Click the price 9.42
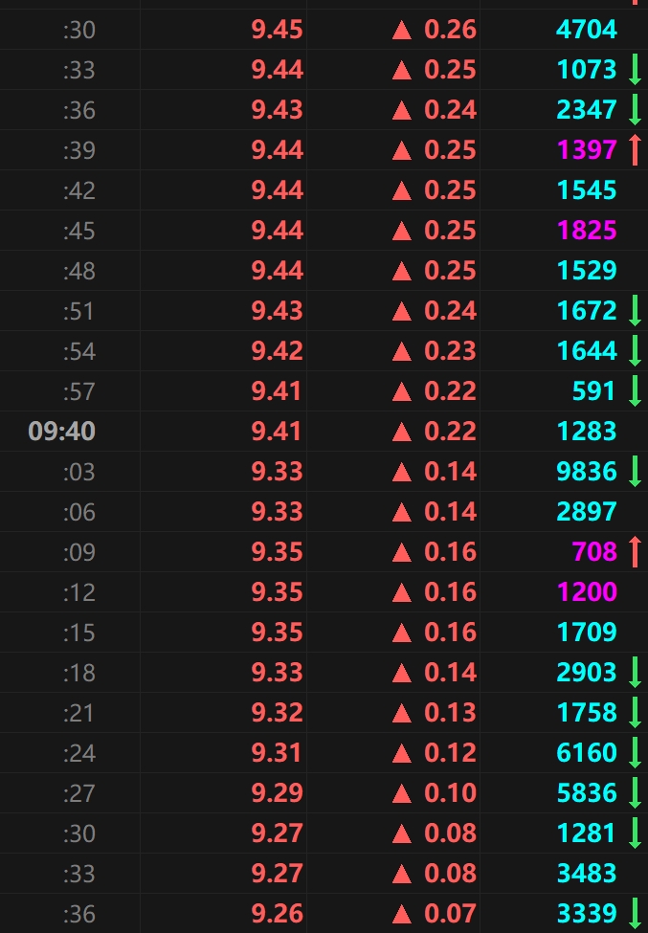 click(x=278, y=350)
